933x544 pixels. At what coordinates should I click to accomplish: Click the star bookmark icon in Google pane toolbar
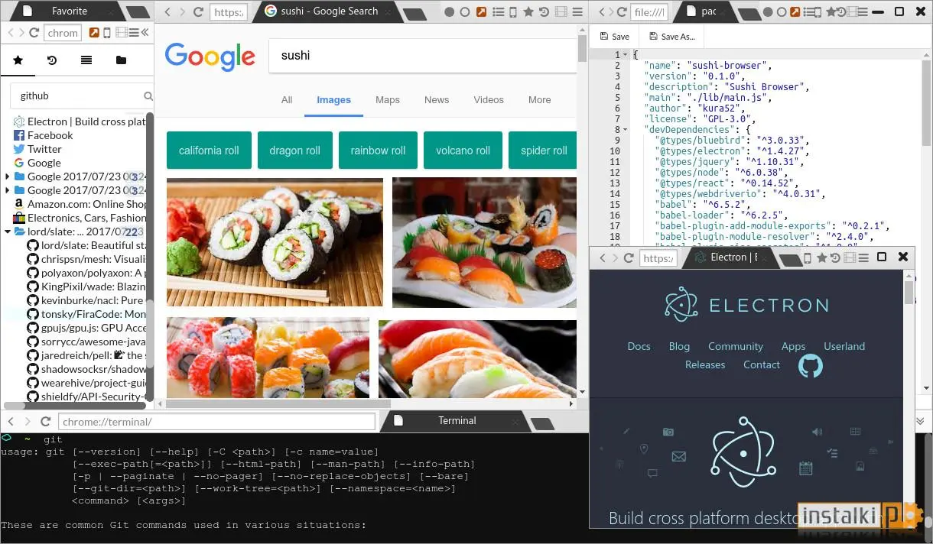point(528,12)
